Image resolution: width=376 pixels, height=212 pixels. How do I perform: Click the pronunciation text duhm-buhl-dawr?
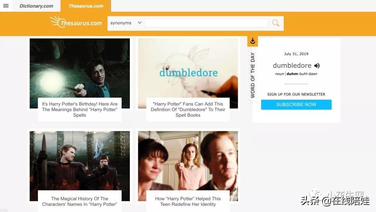click(302, 74)
